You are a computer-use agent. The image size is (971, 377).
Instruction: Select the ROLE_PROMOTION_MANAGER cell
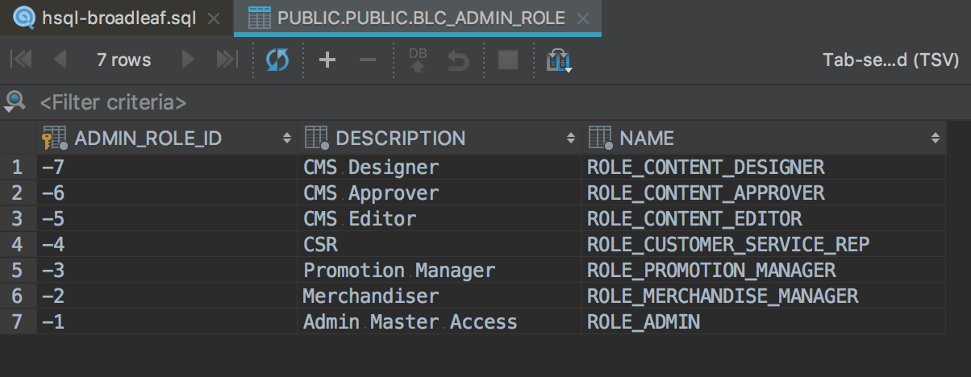pos(764,271)
